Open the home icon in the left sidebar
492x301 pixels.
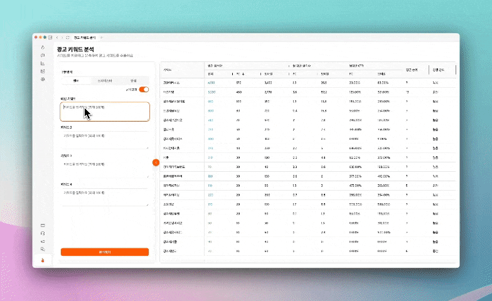[x=43, y=48]
